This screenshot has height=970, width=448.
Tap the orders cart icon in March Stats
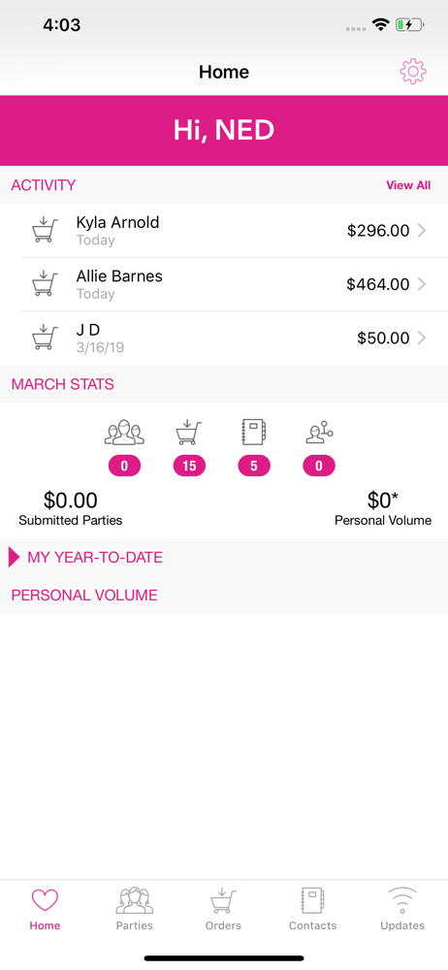(x=189, y=433)
